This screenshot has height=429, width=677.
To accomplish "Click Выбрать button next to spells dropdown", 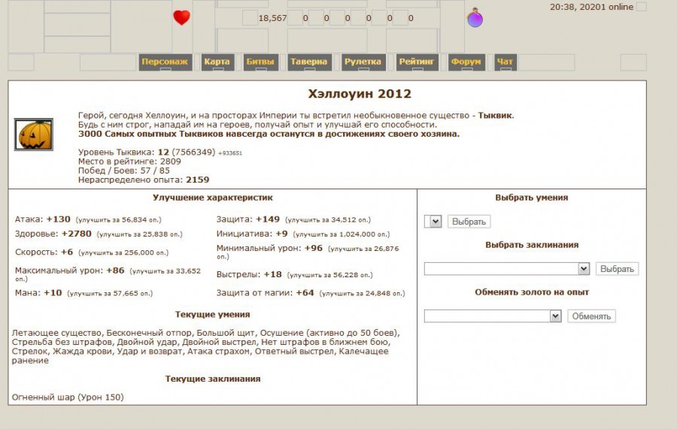I will click(617, 269).
